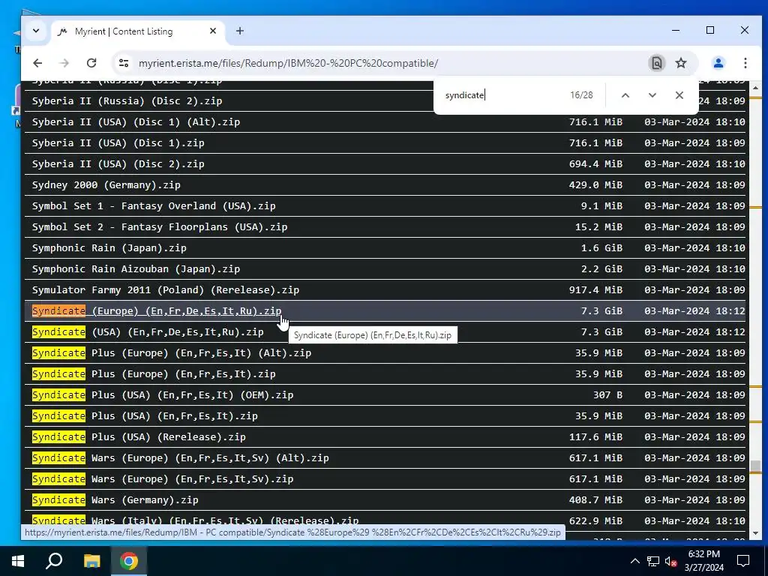Open Symphonic Rain (Japan).zip link
768x576 pixels.
click(x=109, y=247)
